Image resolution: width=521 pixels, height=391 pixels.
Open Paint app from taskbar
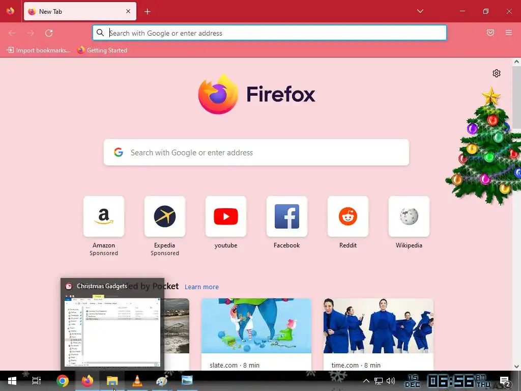[162, 381]
